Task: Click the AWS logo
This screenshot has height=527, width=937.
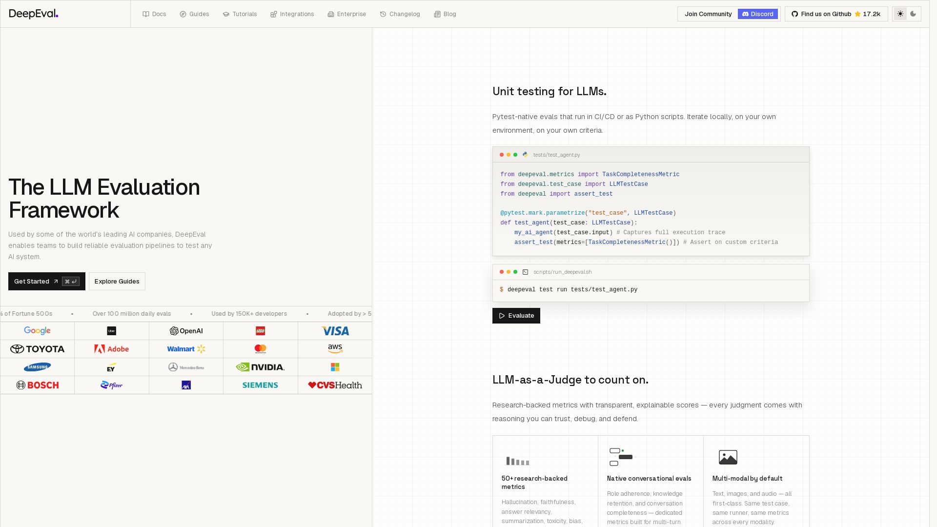Action: [335, 349]
